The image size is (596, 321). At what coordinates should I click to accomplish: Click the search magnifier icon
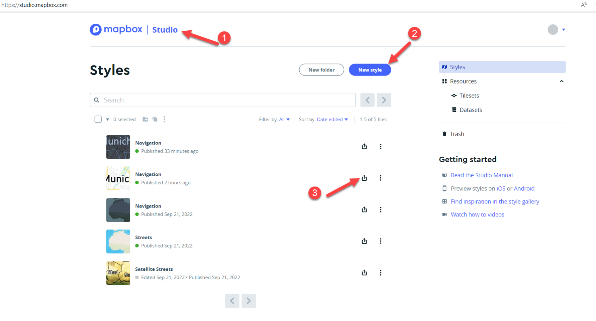pyautogui.click(x=97, y=100)
